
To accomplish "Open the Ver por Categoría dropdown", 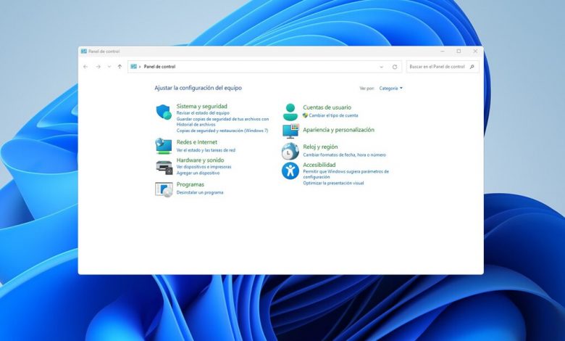I will (391, 88).
